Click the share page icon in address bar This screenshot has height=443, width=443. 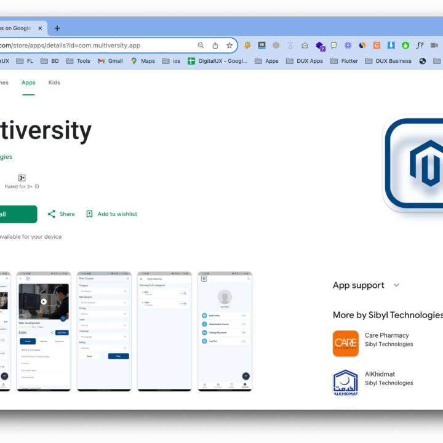pos(215,46)
